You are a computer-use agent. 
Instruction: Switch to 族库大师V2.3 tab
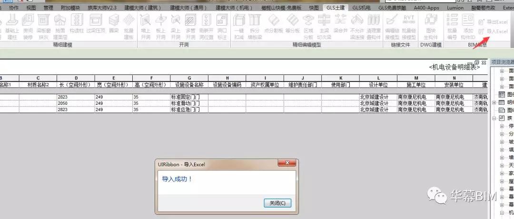click(102, 8)
